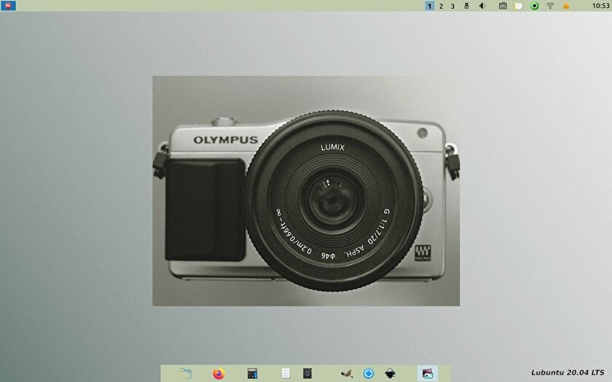Open the blue circular app in dock
Screen dimensions: 612x382
point(369,373)
